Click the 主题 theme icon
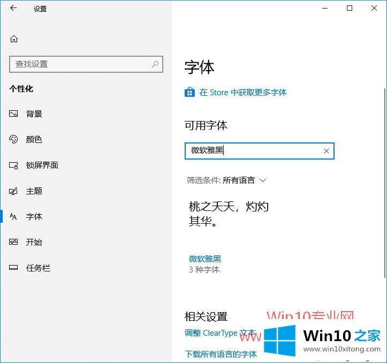 [x=13, y=191]
